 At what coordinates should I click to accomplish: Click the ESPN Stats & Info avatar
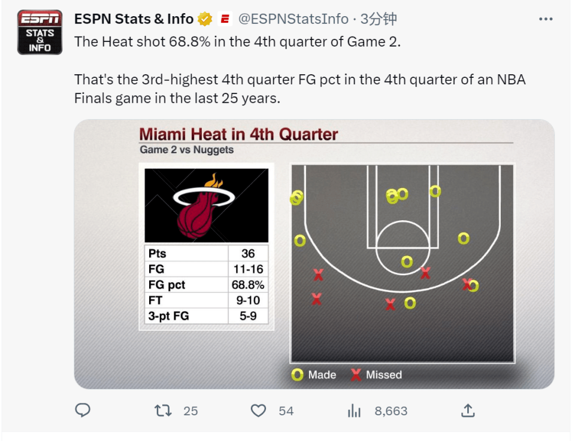(40, 32)
